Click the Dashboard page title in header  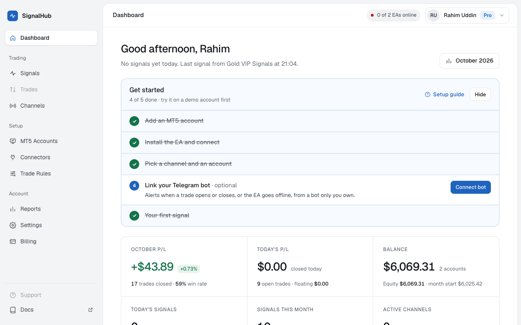128,15
